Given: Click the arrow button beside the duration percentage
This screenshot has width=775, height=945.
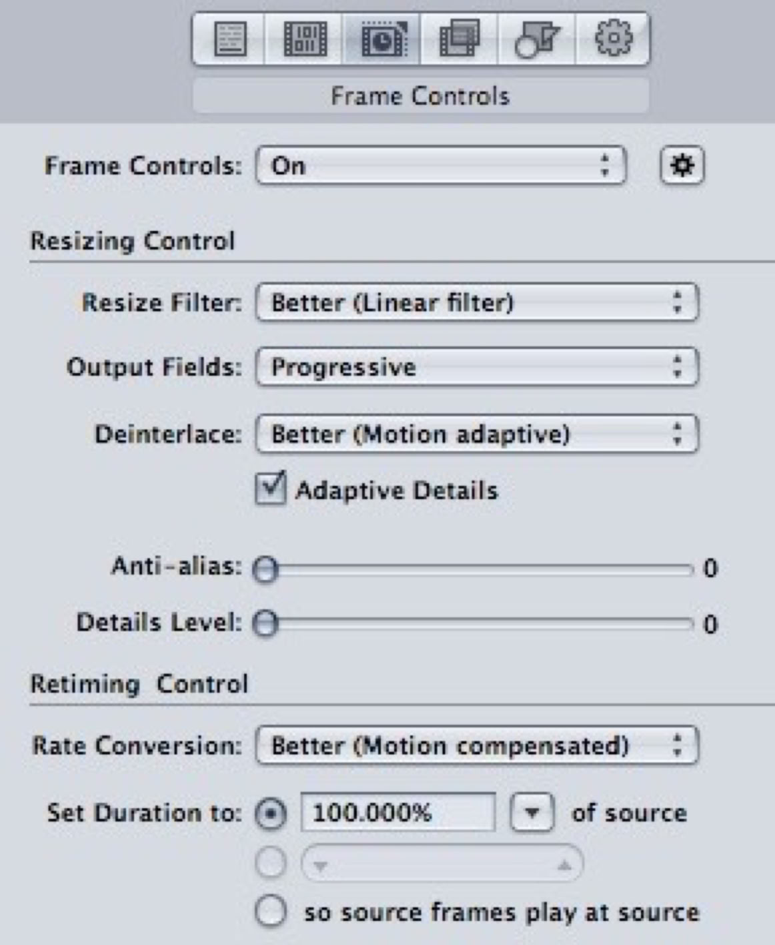Looking at the screenshot, I should pos(532,813).
